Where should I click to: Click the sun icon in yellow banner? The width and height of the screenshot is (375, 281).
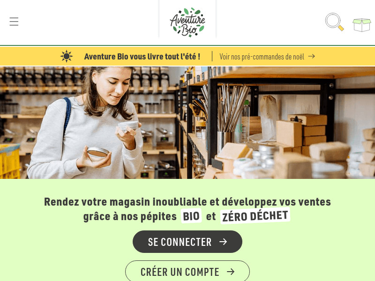pos(67,56)
